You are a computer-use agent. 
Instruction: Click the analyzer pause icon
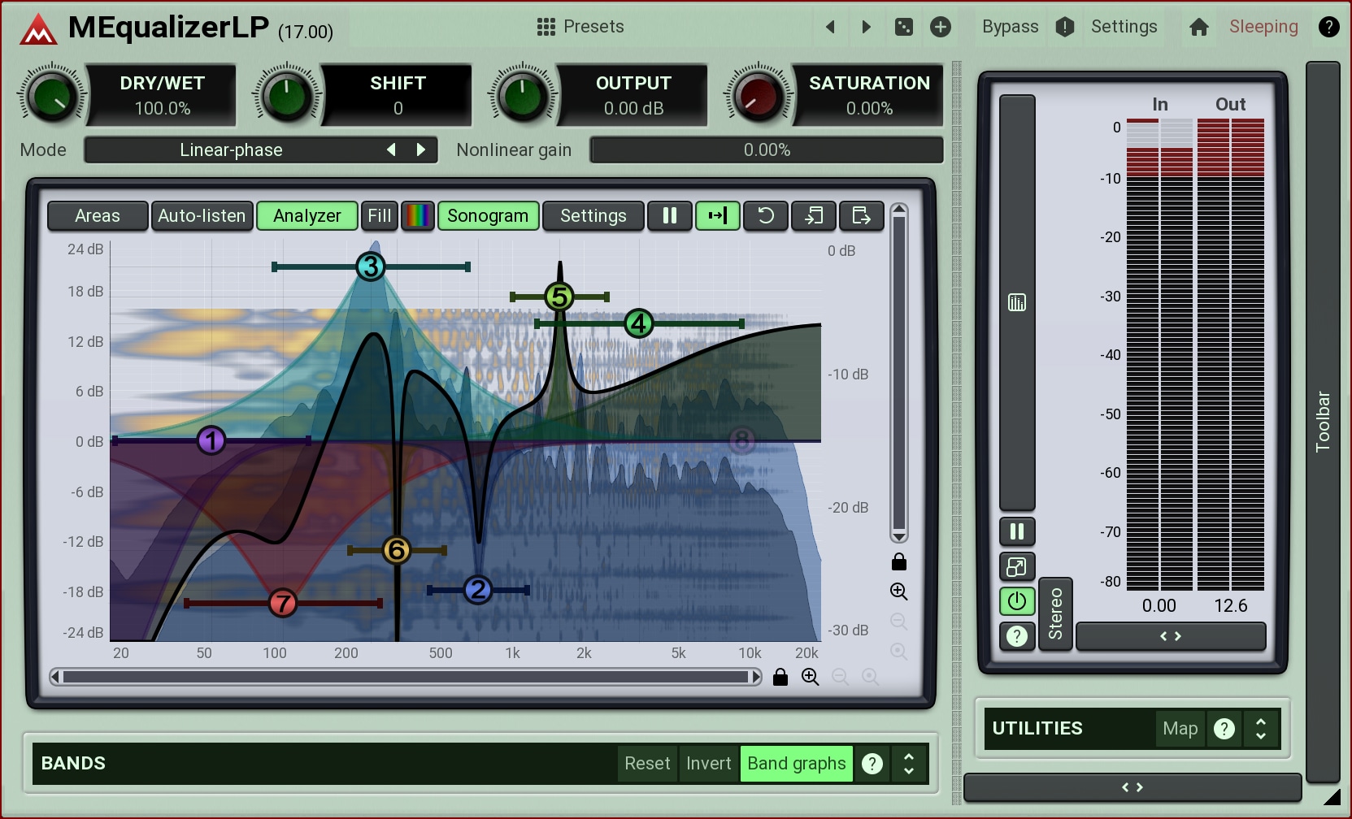tap(669, 215)
